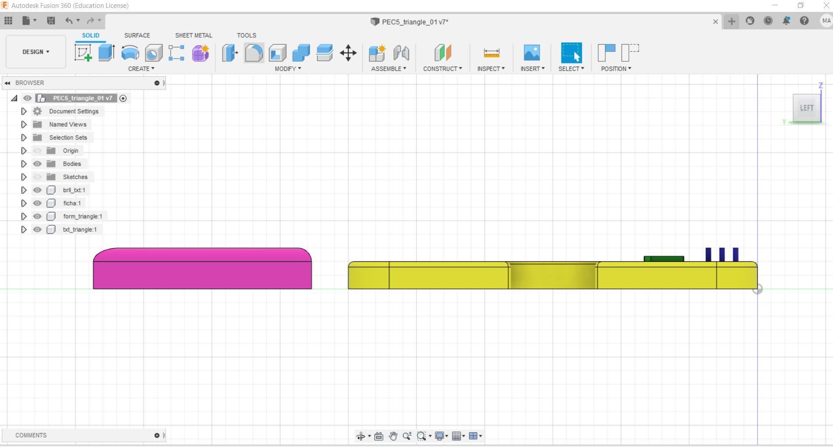
Task: Show the Origin folder
Action: pyautogui.click(x=37, y=151)
